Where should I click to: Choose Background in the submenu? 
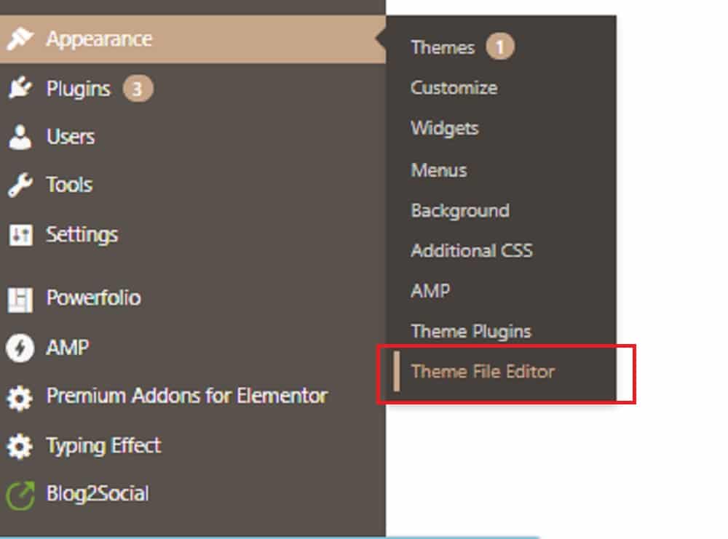coord(460,211)
